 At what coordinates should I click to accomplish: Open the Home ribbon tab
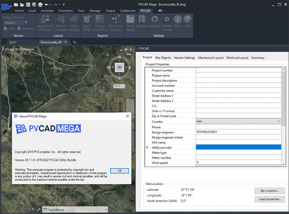20,11
